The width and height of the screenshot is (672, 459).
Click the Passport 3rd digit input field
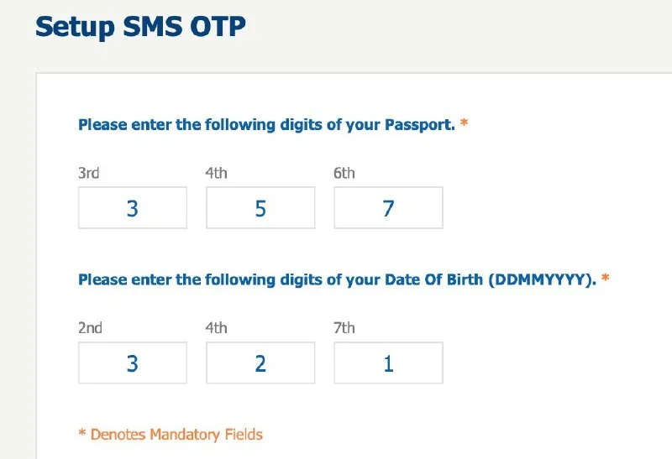coord(133,207)
